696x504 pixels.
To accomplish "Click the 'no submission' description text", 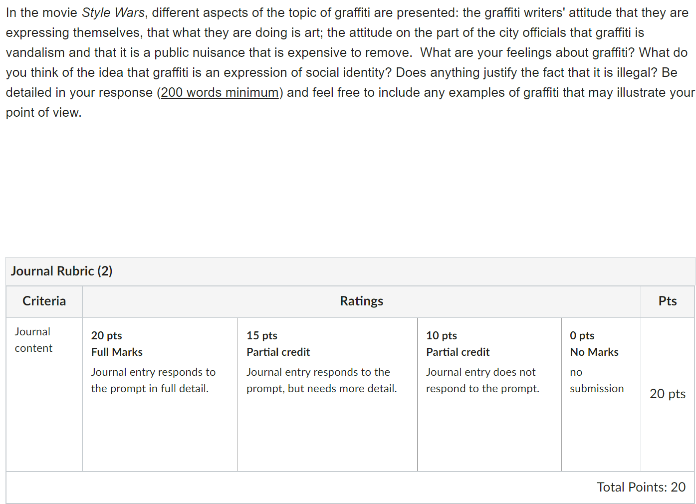I will click(x=597, y=380).
